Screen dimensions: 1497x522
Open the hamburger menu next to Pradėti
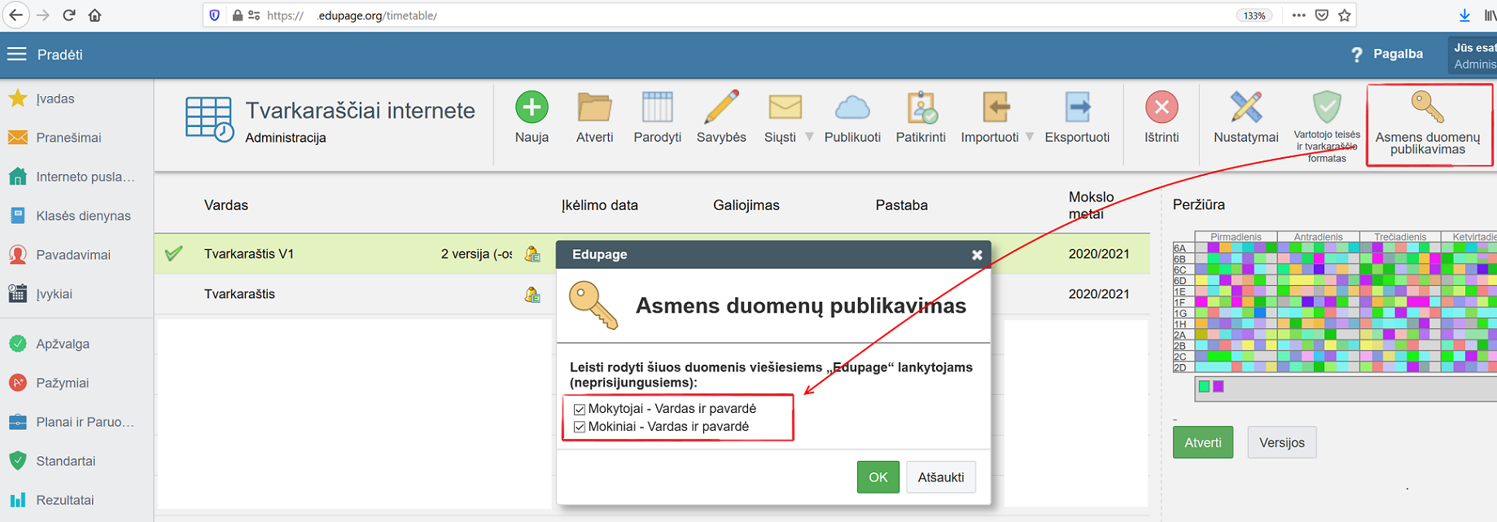[x=16, y=55]
